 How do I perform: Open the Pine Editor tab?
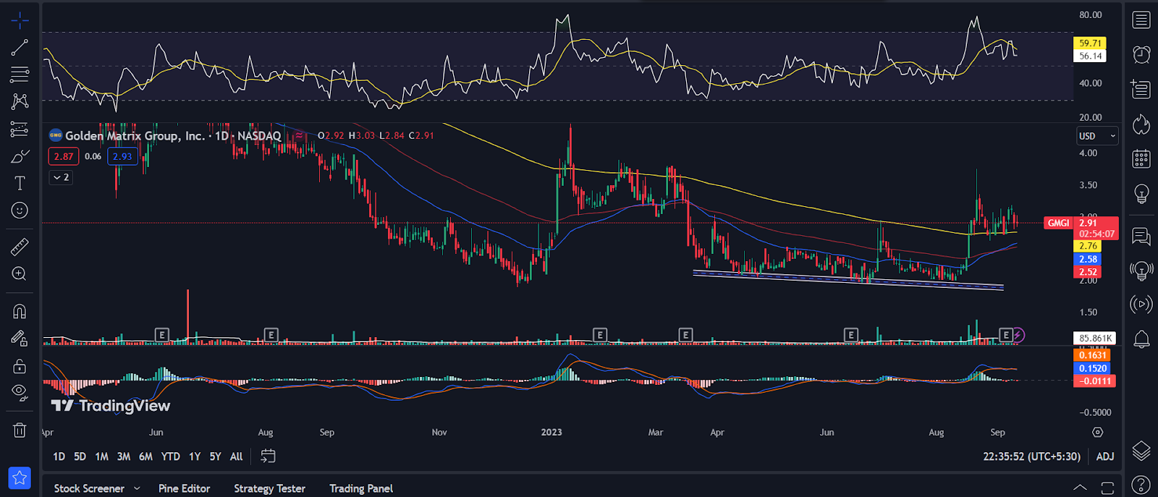coord(185,488)
